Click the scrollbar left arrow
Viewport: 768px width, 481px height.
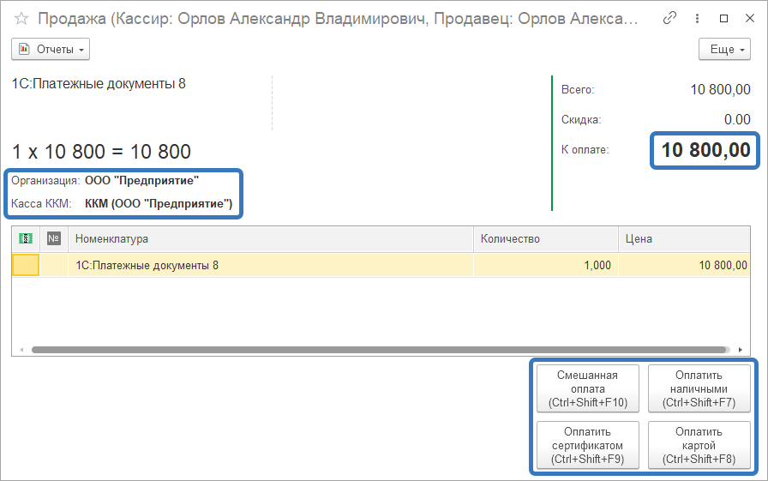point(21,350)
